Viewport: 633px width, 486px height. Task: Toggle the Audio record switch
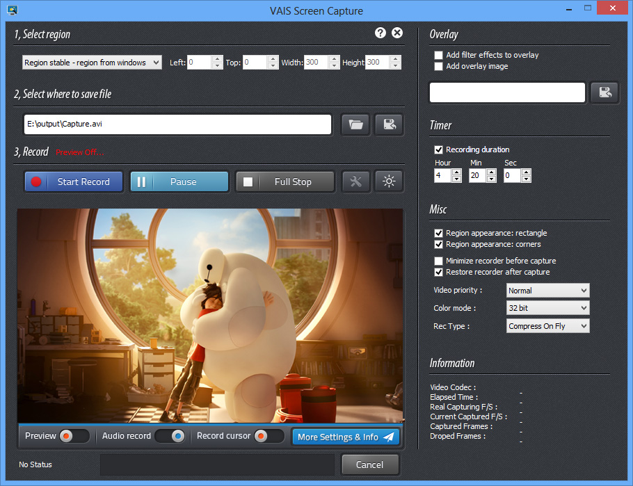[x=170, y=436]
